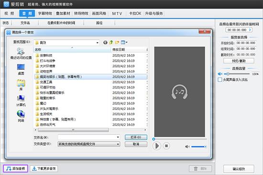
Task: Switch to the 字幕特效 tab
Action: pyautogui.click(x=45, y=13)
